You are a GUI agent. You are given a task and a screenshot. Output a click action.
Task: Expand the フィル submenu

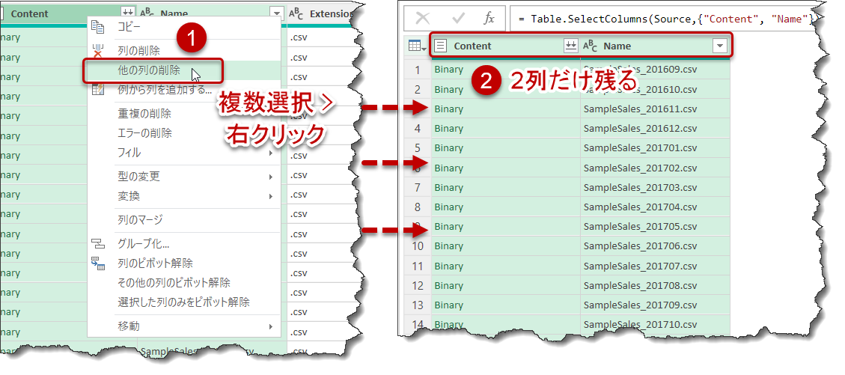184,153
